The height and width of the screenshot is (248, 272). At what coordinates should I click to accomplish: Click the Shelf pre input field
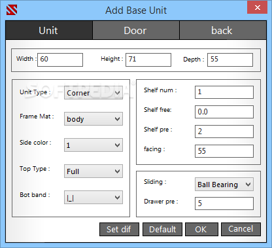pos(224,132)
